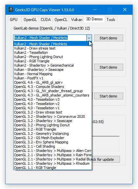Close the GPU Caps Viewer window
The width and height of the screenshot is (138, 189).
click(x=125, y=10)
